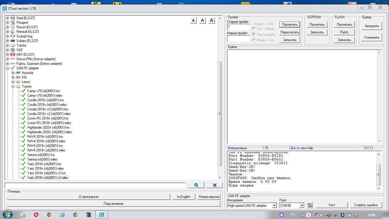Image resolution: width=389 pixels, height=219 pixels.
Task: Open Opera browser from taskbar
Action: [x=36, y=215]
